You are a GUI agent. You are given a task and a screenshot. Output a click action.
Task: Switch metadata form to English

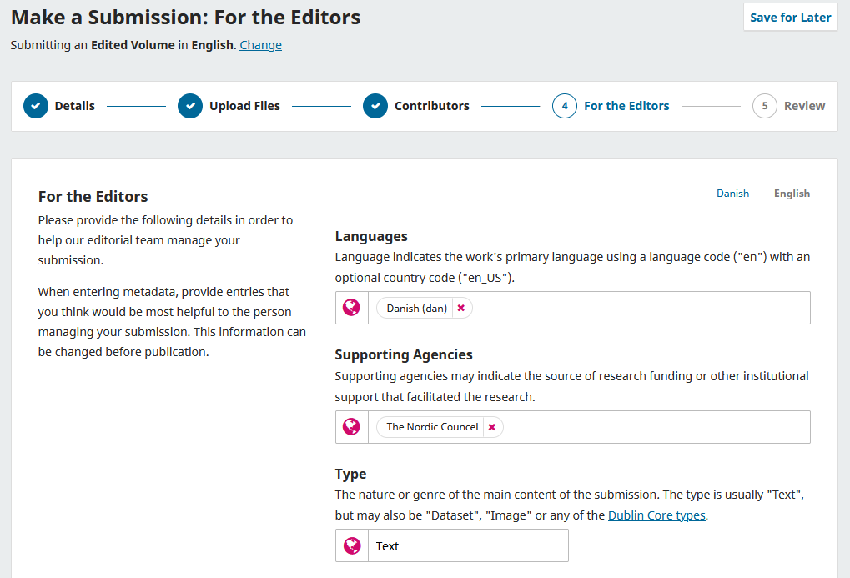[x=790, y=193]
